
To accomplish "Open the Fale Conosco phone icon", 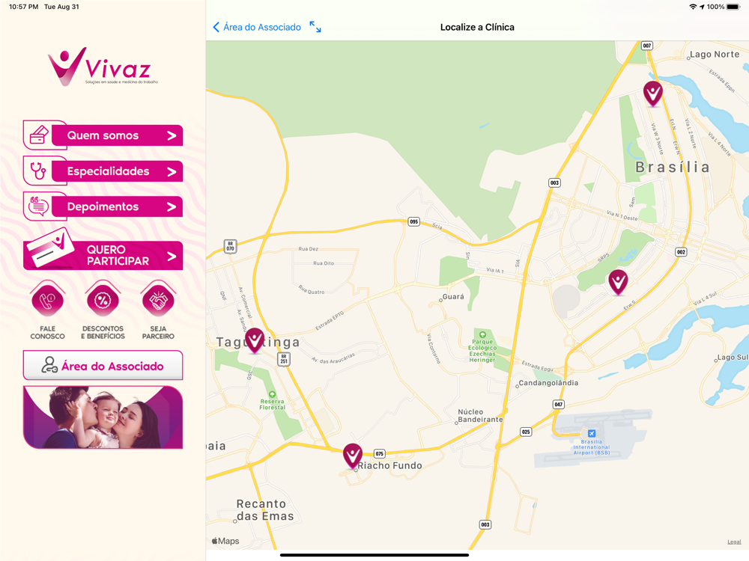I will pos(47,300).
